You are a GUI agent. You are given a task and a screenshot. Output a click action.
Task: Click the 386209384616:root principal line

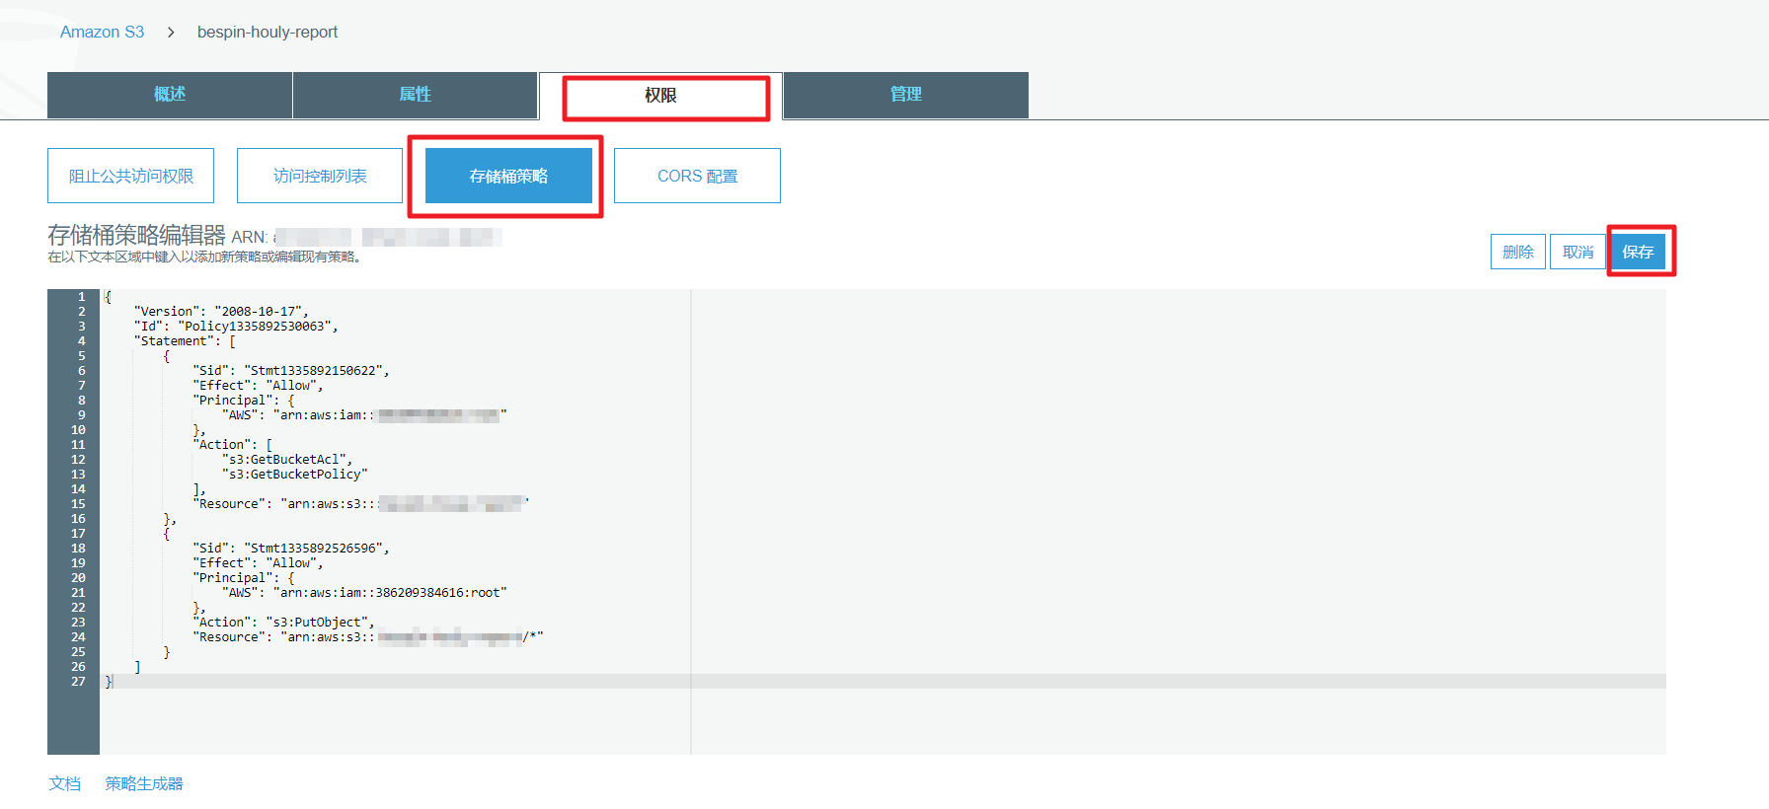click(439, 593)
